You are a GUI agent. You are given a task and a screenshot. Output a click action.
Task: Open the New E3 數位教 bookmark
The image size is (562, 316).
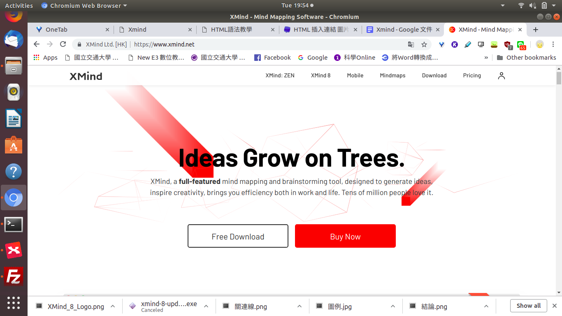coord(156,58)
